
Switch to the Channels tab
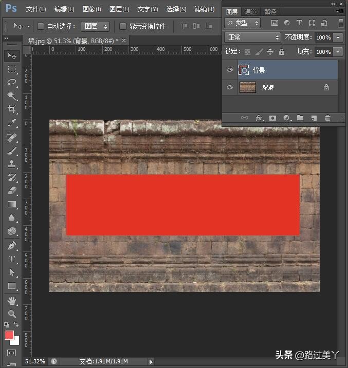click(250, 11)
